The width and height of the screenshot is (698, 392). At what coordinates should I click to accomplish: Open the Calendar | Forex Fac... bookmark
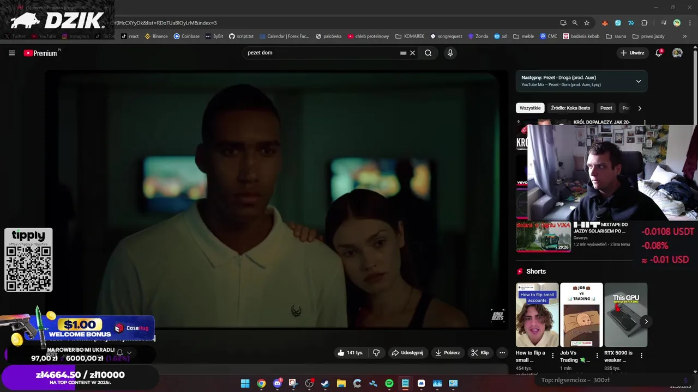(x=284, y=36)
